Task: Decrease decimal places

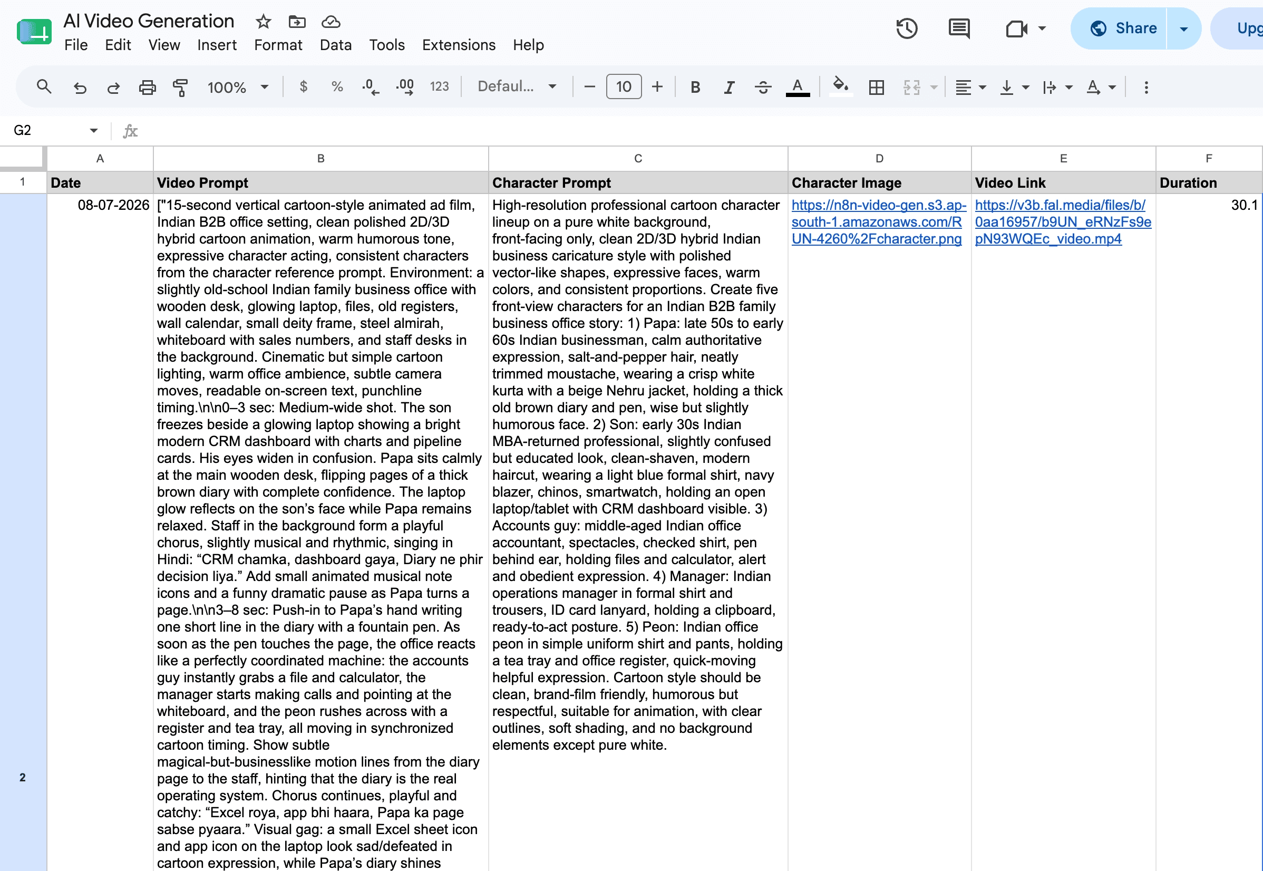Action: point(371,87)
